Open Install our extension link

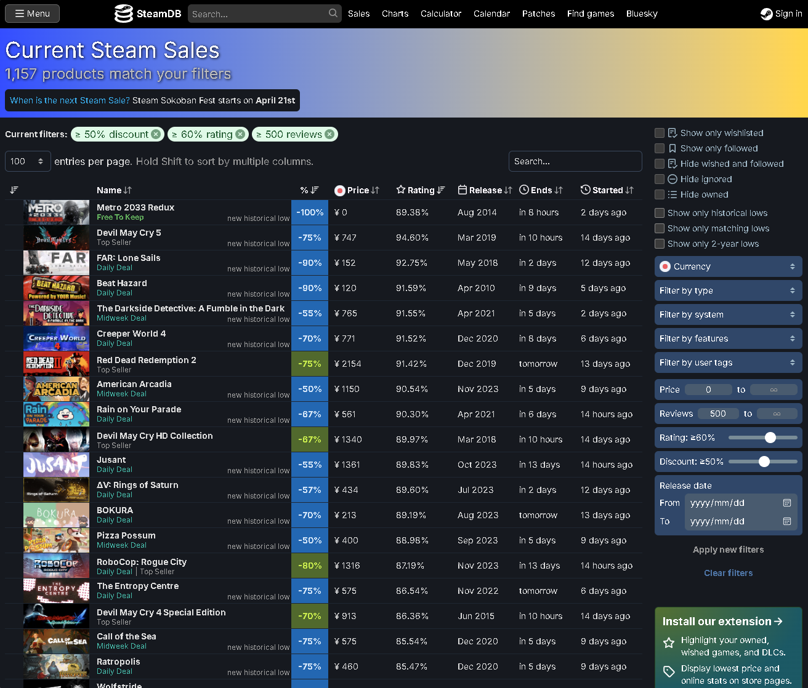722,622
